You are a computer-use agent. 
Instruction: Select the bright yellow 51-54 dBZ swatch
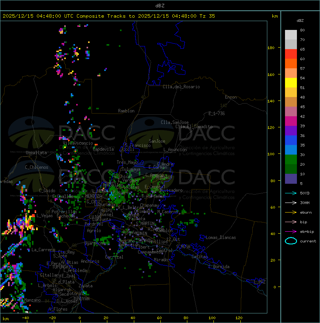click(291, 82)
